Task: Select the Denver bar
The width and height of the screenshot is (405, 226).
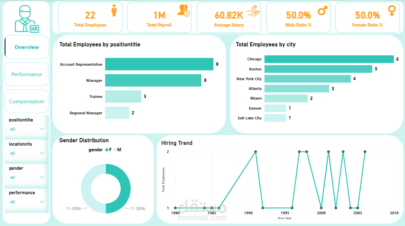Action: pyautogui.click(x=275, y=108)
